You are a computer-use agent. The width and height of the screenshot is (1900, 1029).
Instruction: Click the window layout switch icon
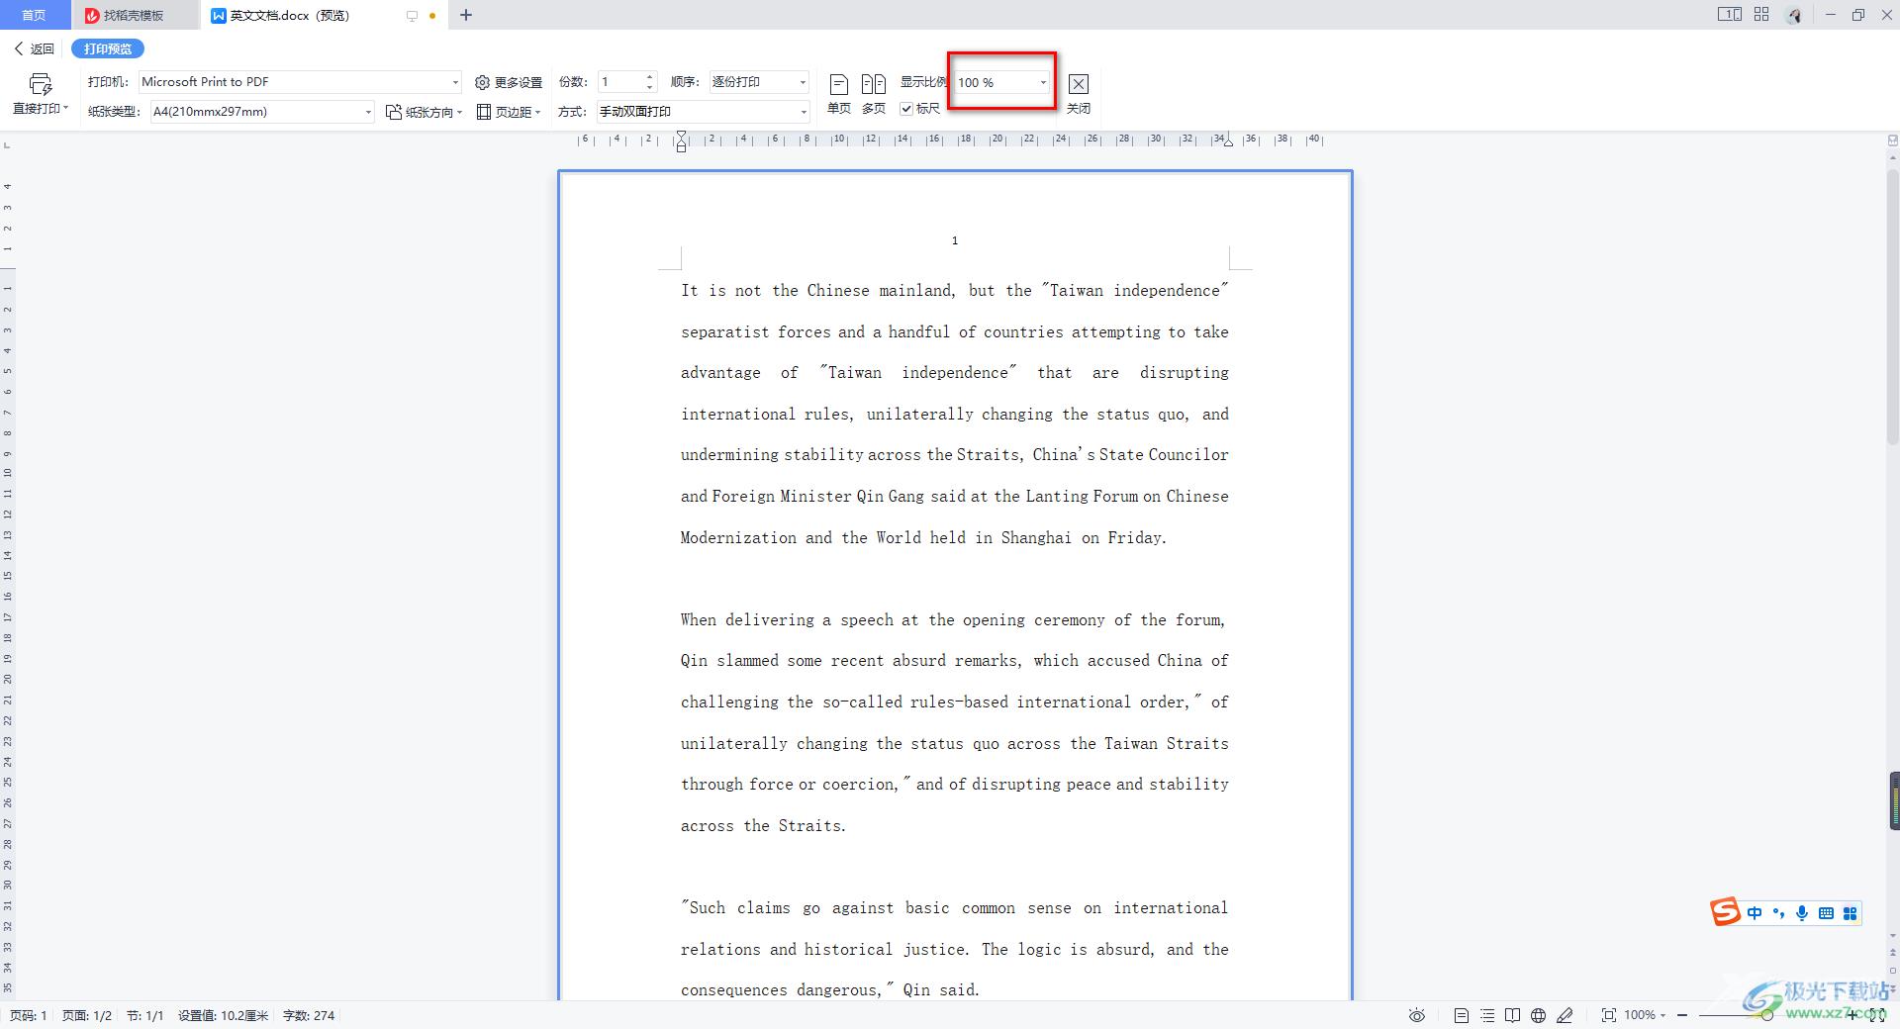[1729, 15]
